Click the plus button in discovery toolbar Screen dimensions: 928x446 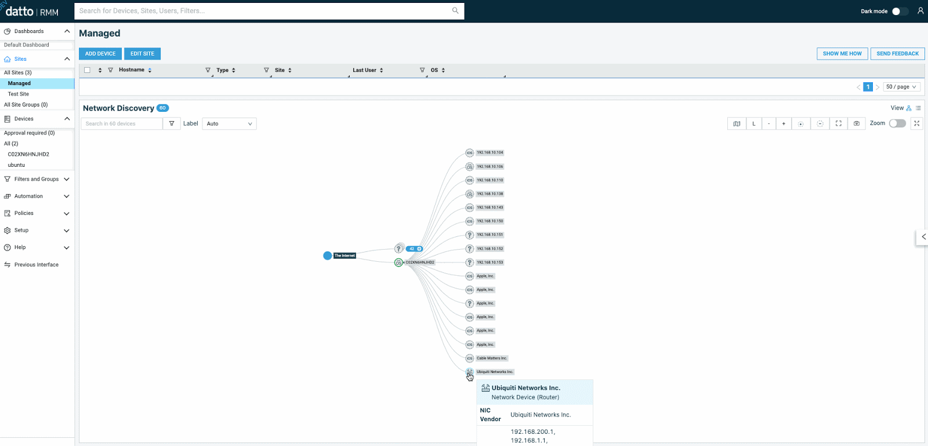click(x=784, y=123)
